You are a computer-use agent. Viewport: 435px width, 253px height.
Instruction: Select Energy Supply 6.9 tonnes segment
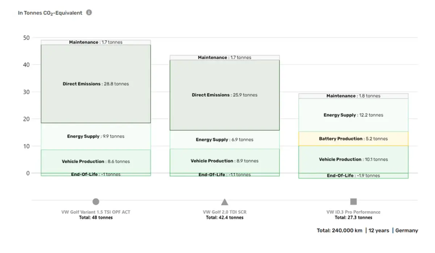225,140
